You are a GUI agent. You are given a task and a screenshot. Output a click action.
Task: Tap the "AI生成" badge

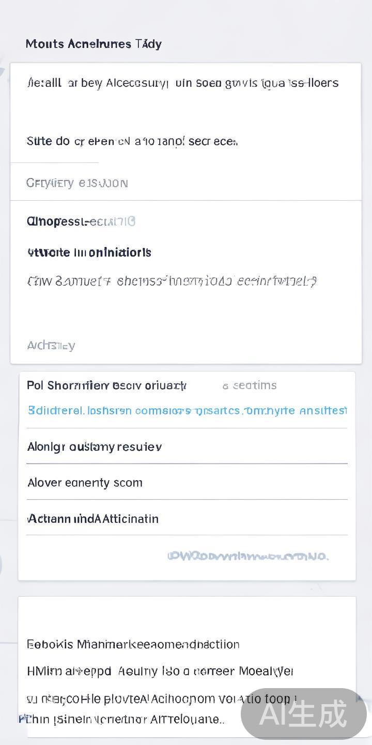tap(303, 714)
